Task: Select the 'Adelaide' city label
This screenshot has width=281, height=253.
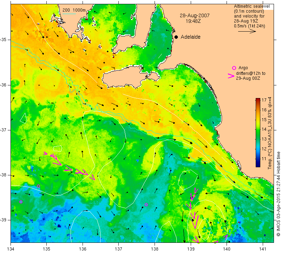Action: [190, 37]
